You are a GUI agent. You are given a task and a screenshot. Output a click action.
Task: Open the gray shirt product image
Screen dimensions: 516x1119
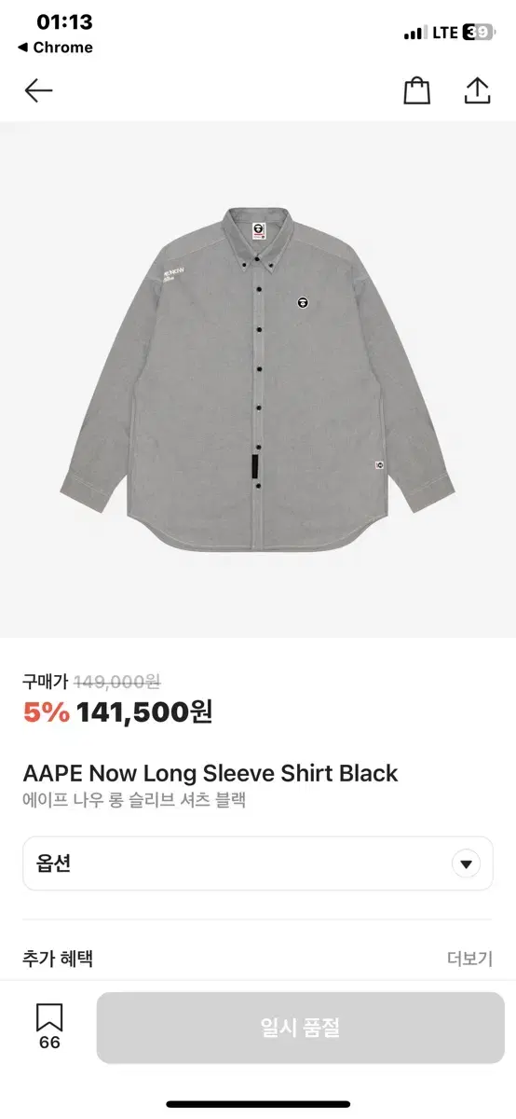click(x=258, y=380)
